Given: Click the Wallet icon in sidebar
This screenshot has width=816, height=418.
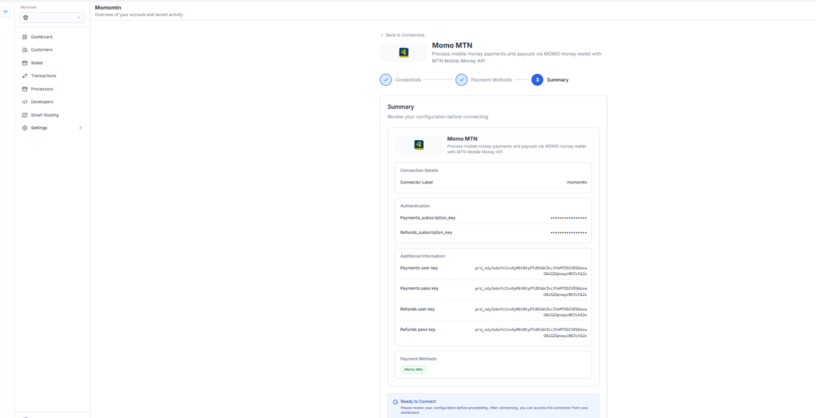Looking at the screenshot, I should tap(25, 63).
